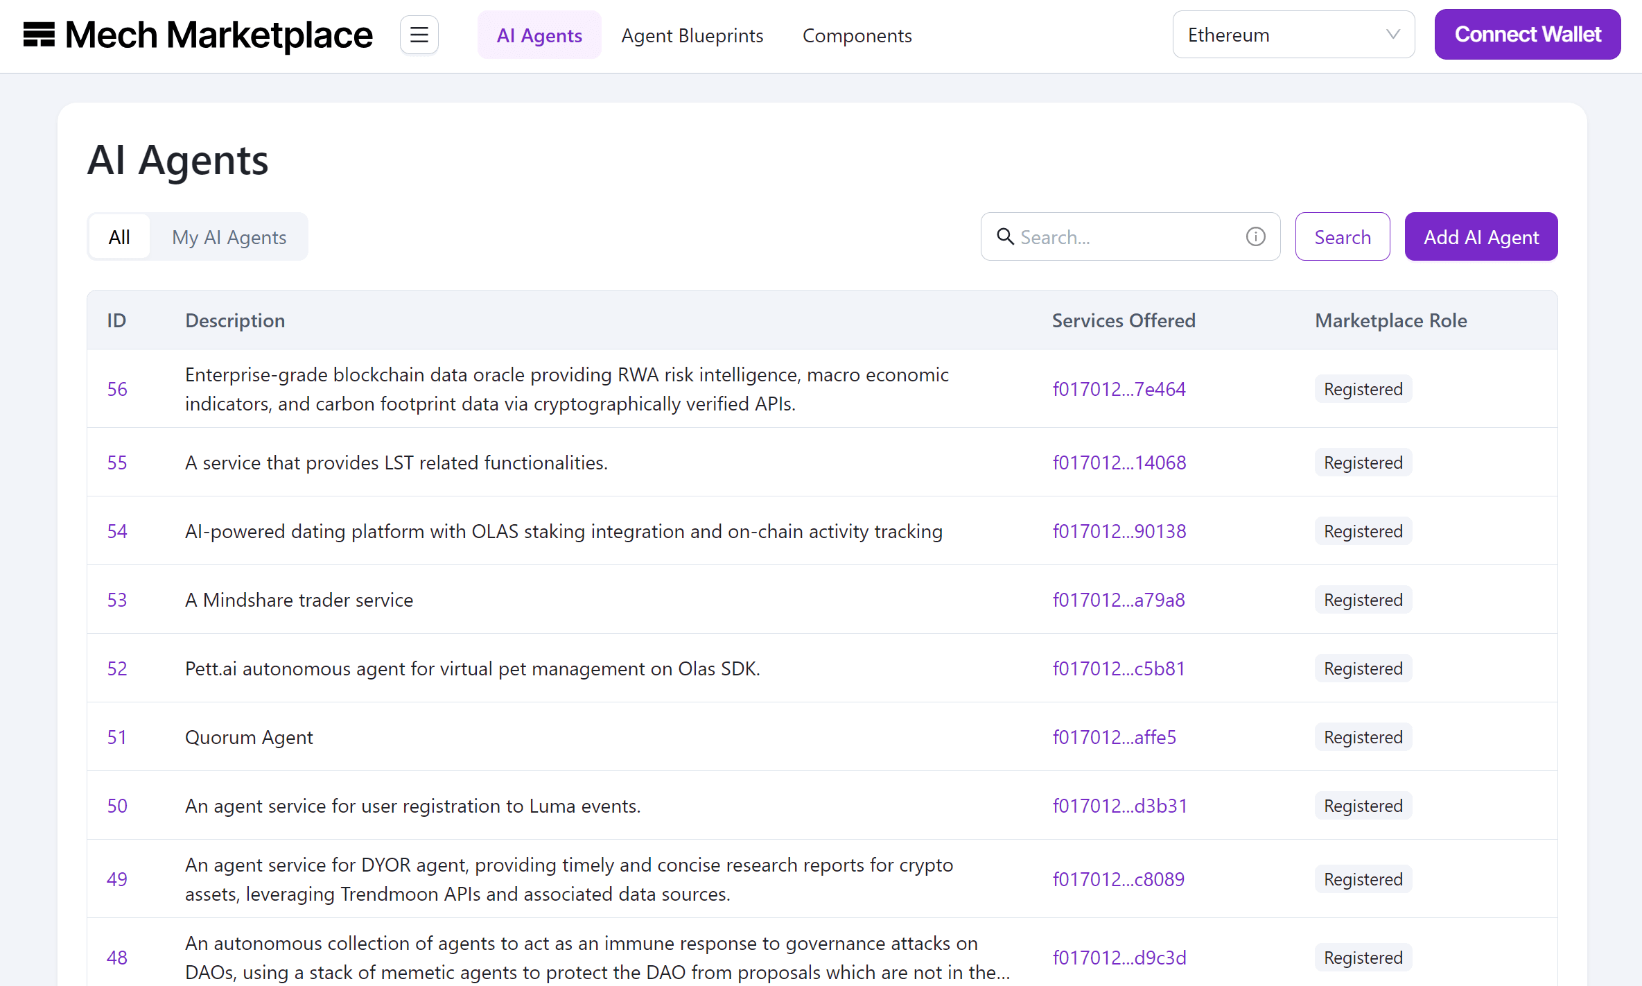Switch to the All agents toggle
Image resolution: width=1642 pixels, height=986 pixels.
click(119, 237)
